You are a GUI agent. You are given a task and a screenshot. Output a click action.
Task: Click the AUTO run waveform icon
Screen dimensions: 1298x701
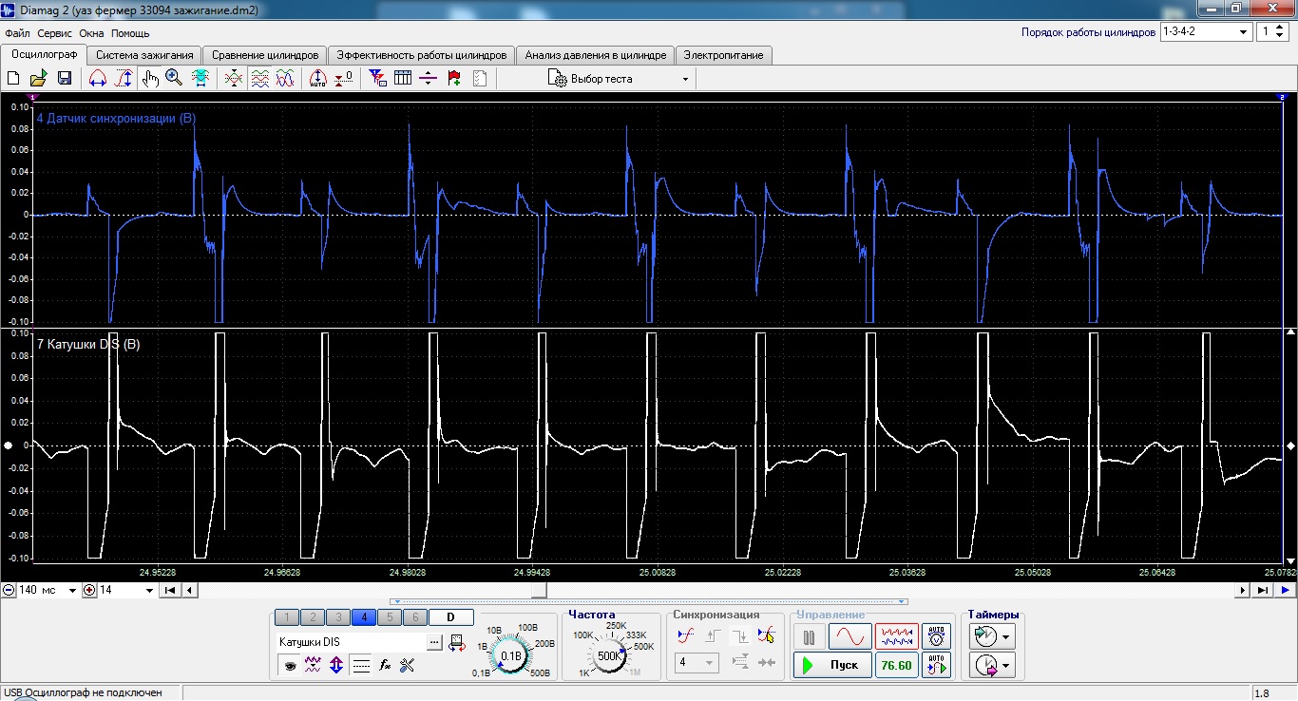click(x=936, y=665)
